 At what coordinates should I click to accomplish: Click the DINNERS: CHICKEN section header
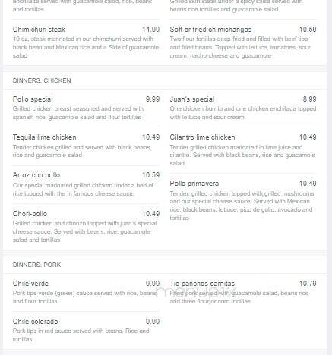click(x=42, y=80)
